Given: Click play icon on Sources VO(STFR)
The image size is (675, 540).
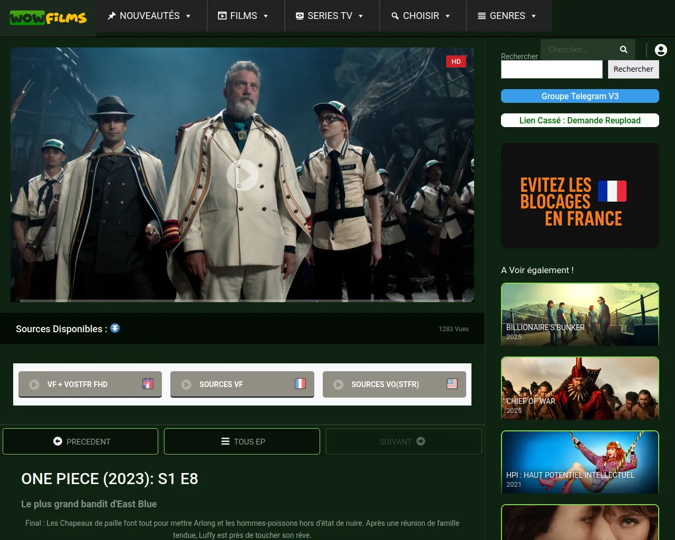Looking at the screenshot, I should 339,384.
